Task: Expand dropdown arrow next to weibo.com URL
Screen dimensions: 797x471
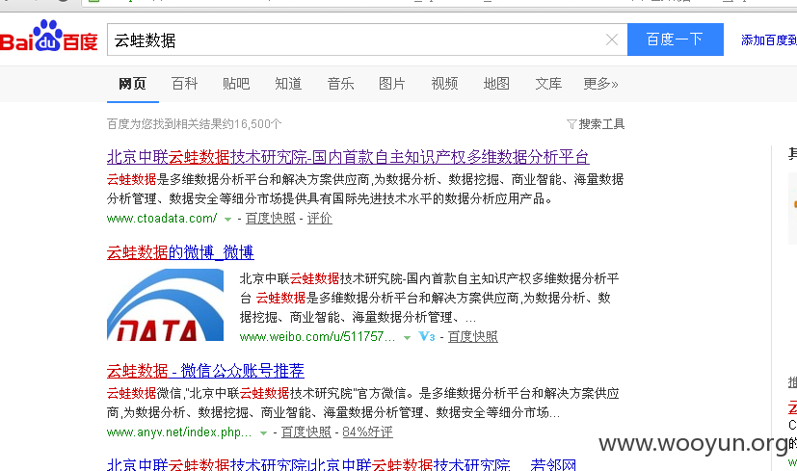Action: pyautogui.click(x=407, y=338)
